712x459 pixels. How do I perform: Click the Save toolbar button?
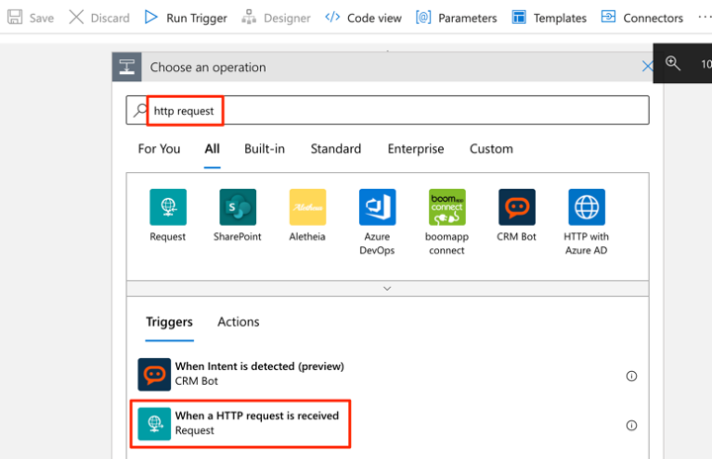[31, 18]
